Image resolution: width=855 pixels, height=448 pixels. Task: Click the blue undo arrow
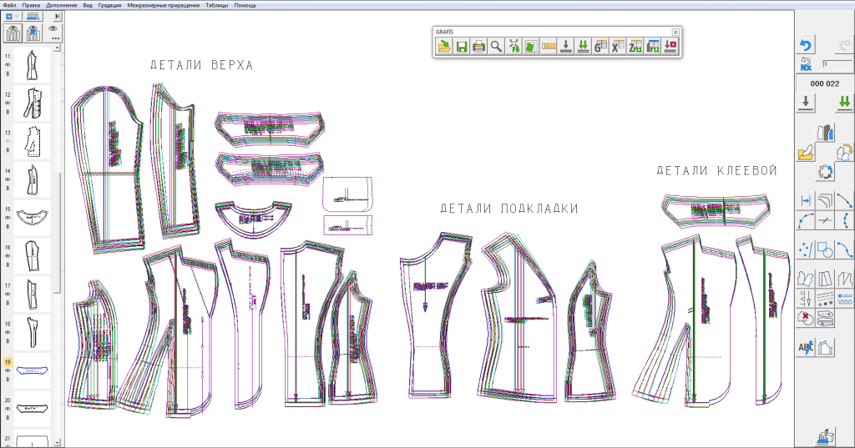coord(805,46)
